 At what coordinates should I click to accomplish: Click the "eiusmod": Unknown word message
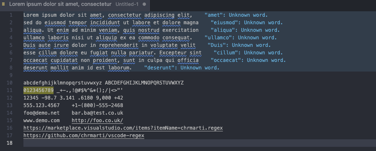pos(247,23)
